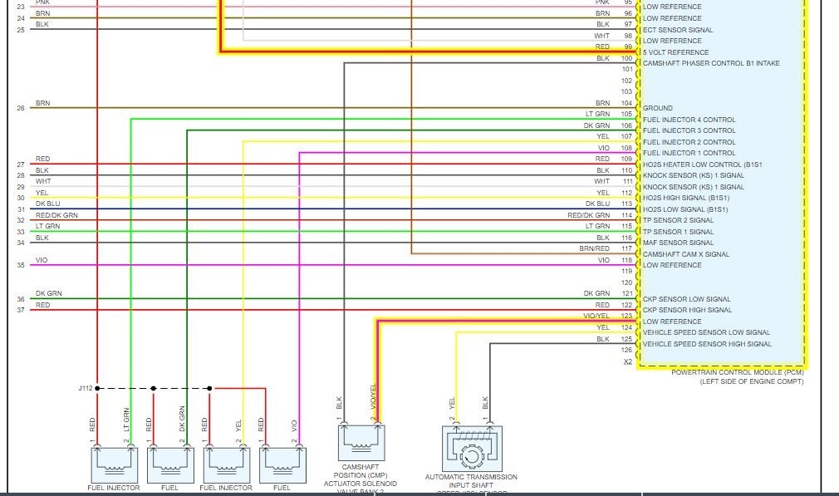Click PCM pin number 126
Viewport: 839px width, 496px height.
click(x=626, y=350)
